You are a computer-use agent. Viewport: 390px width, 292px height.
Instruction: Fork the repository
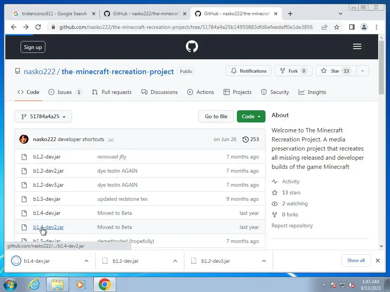pyautogui.click(x=294, y=71)
